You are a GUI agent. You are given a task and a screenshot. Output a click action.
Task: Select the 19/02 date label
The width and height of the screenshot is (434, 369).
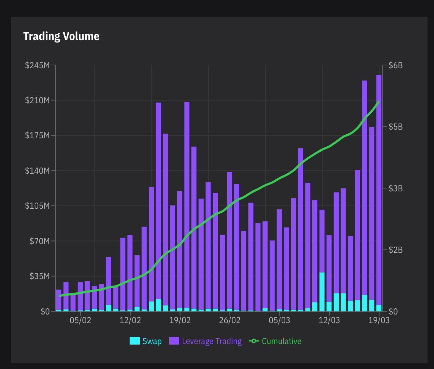tap(180, 320)
